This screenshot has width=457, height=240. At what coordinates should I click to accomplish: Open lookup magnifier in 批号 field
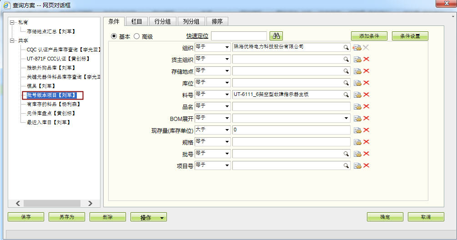pos(346,154)
